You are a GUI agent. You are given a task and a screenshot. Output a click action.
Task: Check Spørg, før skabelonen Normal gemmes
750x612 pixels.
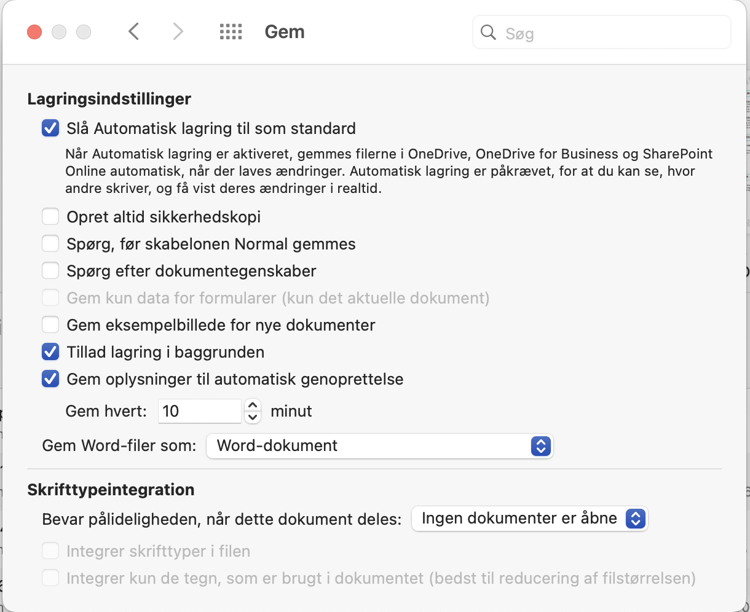(x=50, y=244)
